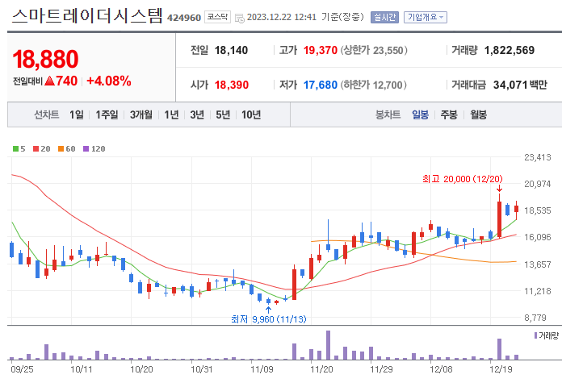Click the green 5-day moving average swatch
The width and height of the screenshot is (562, 387).
pos(15,148)
